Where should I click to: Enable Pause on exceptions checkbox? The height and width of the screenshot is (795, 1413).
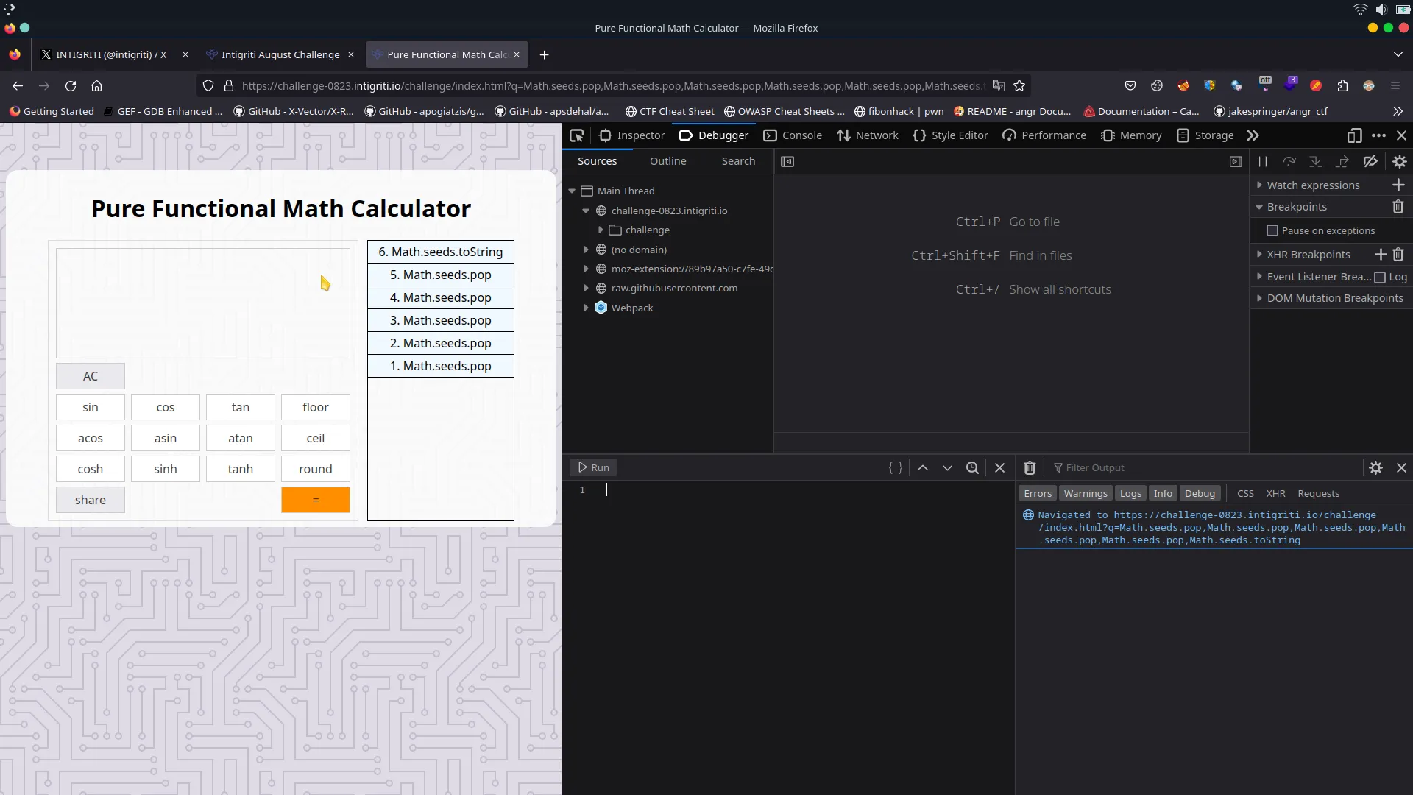(1272, 231)
